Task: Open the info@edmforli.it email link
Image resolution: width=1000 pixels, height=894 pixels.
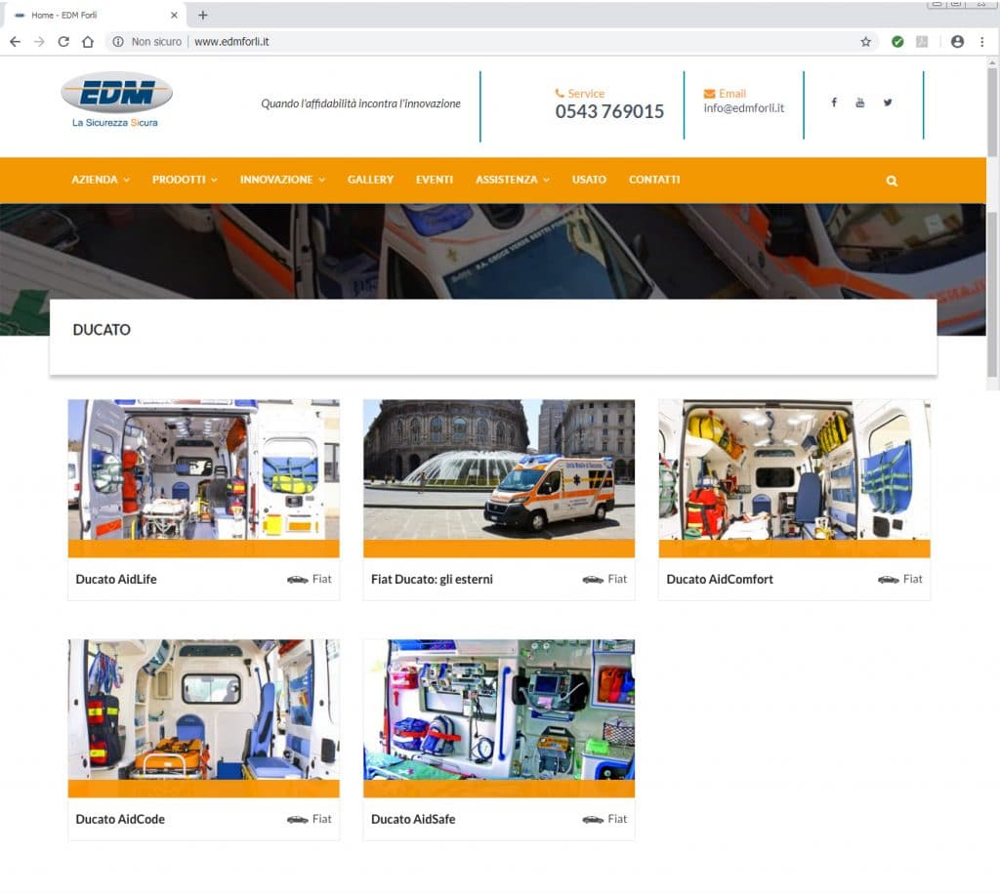Action: [x=743, y=108]
